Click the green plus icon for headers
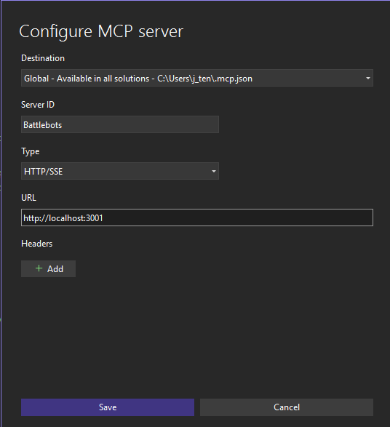390x427 pixels. point(39,268)
